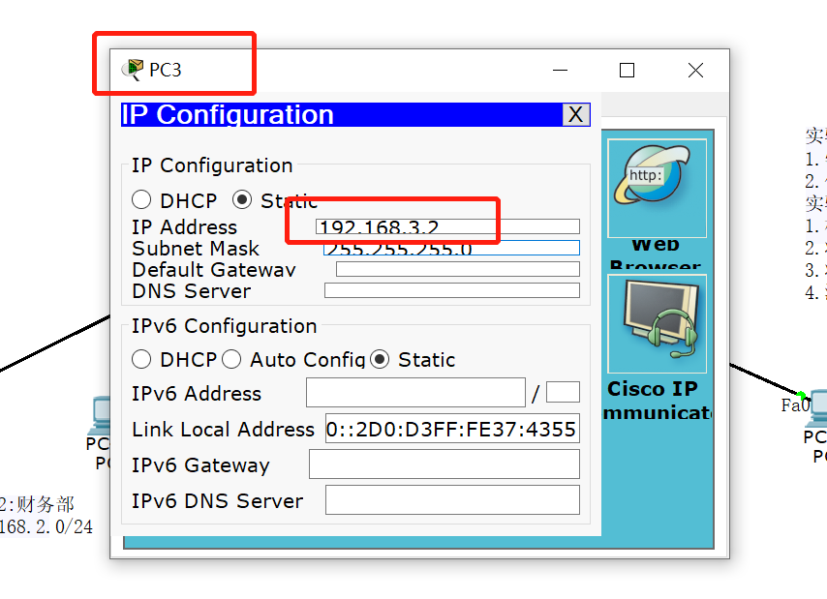Launch the Cisco IP Communicator icon
Screen dimensions: 827x599
click(657, 323)
